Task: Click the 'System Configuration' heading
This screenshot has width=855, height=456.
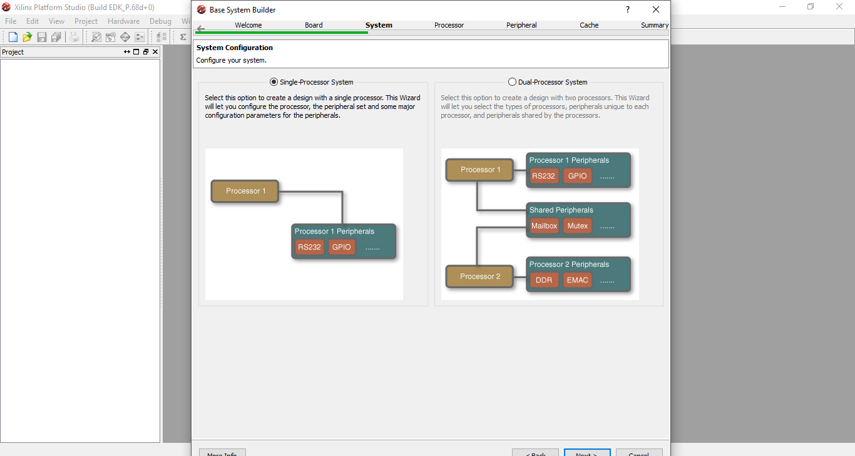Action: pyautogui.click(x=235, y=48)
